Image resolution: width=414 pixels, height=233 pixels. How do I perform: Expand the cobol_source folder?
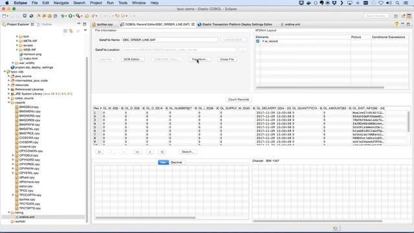coord(8,98)
